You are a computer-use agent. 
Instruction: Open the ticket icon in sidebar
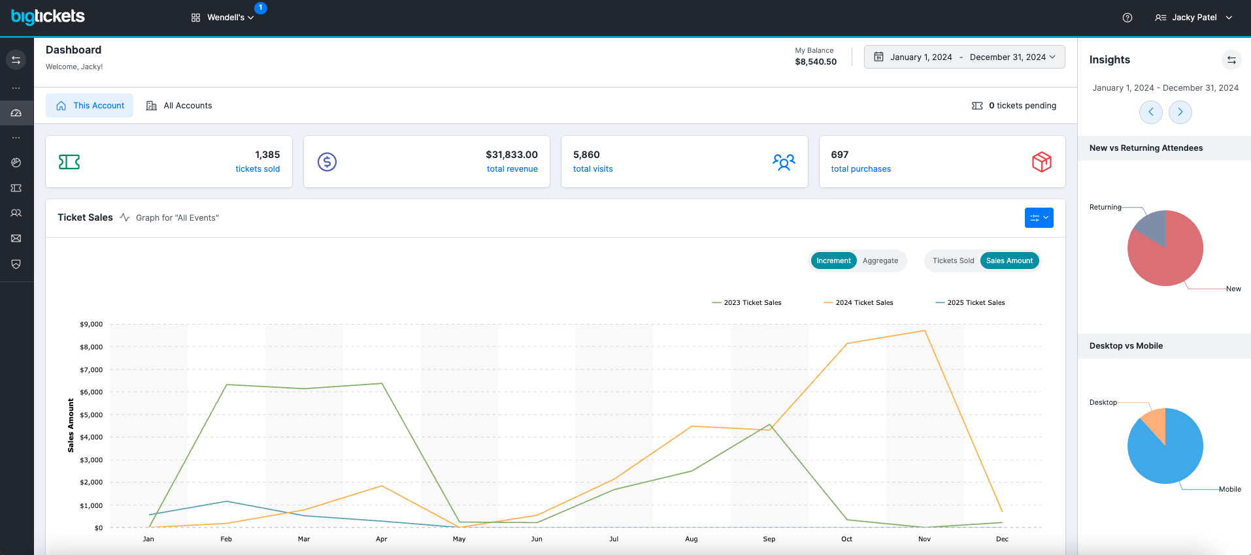coord(16,188)
